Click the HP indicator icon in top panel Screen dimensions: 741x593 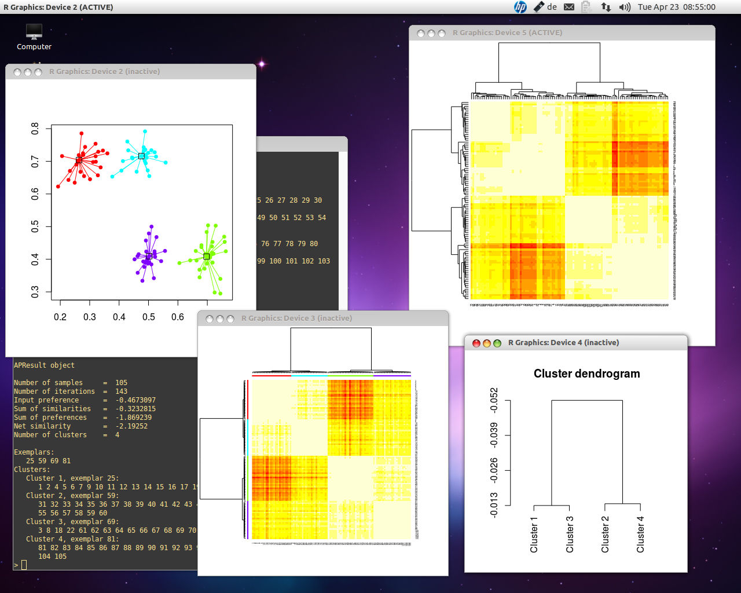click(520, 7)
